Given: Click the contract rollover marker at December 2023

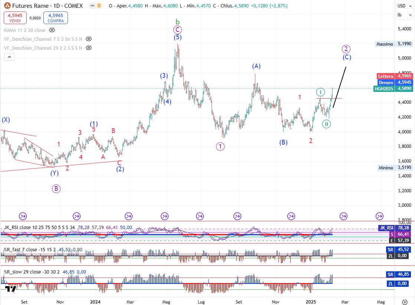Looking at the screenshot, I should (x=77, y=216).
